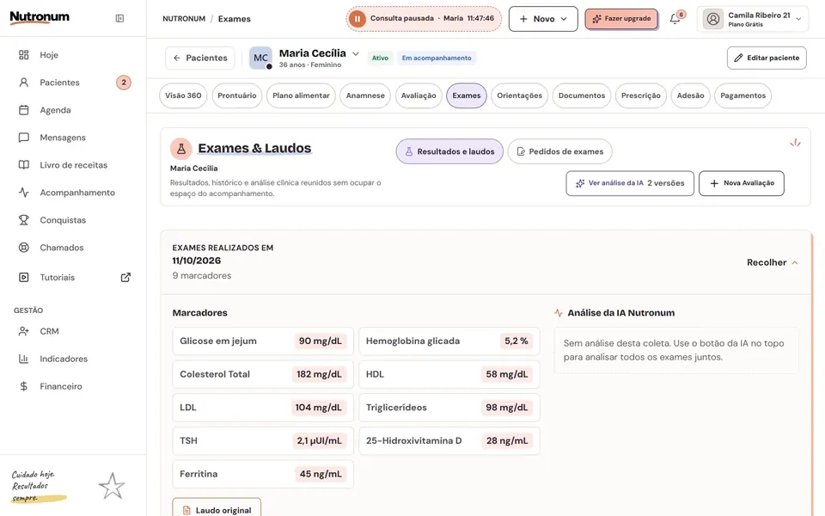Open notifications bell
Viewport: 825px width, 516px height.
(x=675, y=19)
